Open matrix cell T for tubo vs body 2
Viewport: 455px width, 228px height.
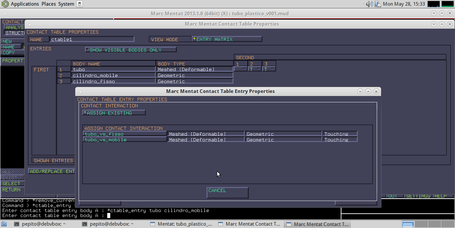(255, 69)
